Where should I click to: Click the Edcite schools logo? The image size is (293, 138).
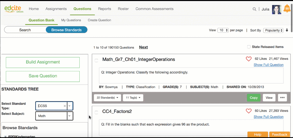13,9
